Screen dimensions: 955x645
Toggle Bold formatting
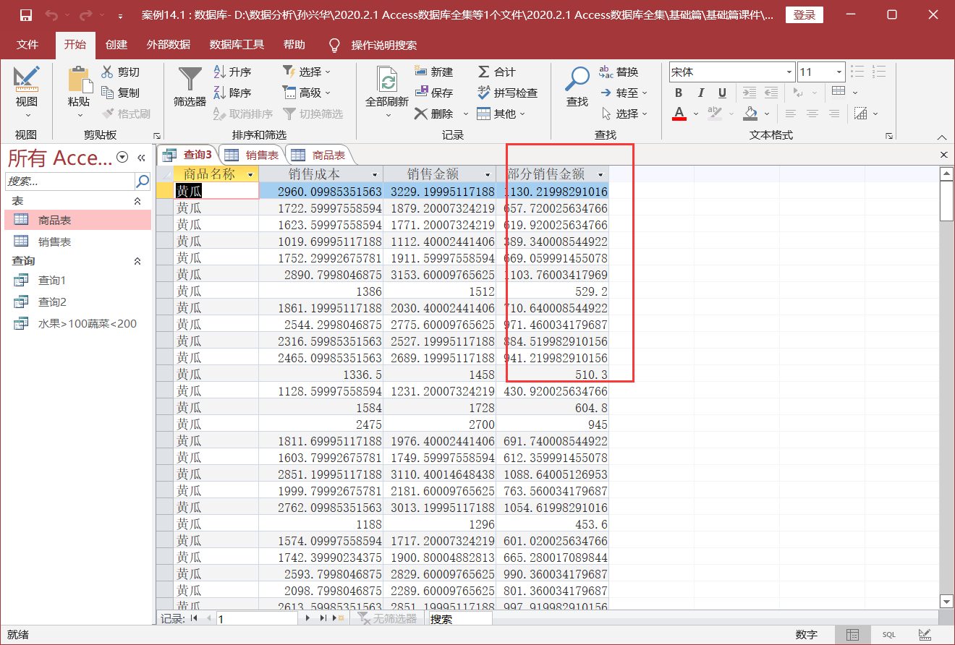[x=679, y=93]
